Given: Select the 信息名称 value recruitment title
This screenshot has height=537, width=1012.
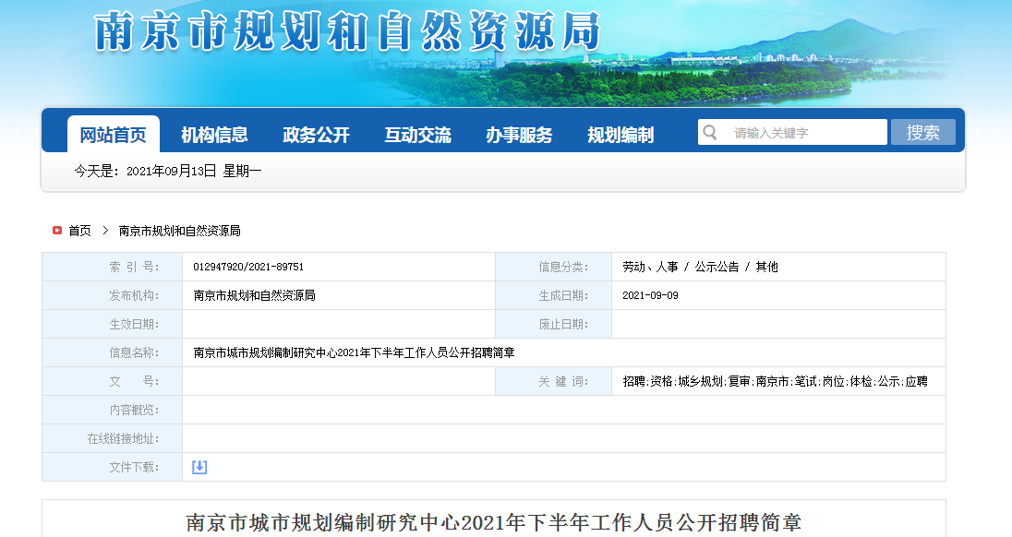Looking at the screenshot, I should point(354,352).
